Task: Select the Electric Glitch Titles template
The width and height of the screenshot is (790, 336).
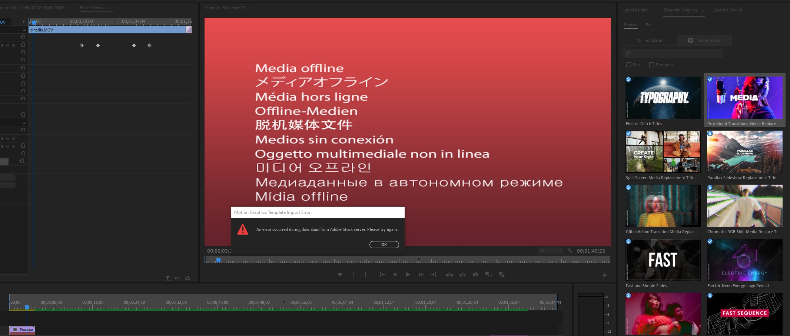Action: (663, 98)
